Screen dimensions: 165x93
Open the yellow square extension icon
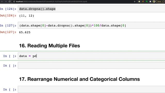coord(139,2)
